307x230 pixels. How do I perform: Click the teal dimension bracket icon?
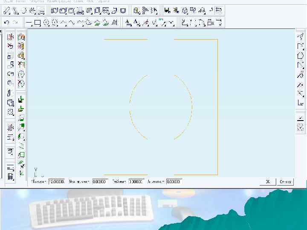point(162,23)
